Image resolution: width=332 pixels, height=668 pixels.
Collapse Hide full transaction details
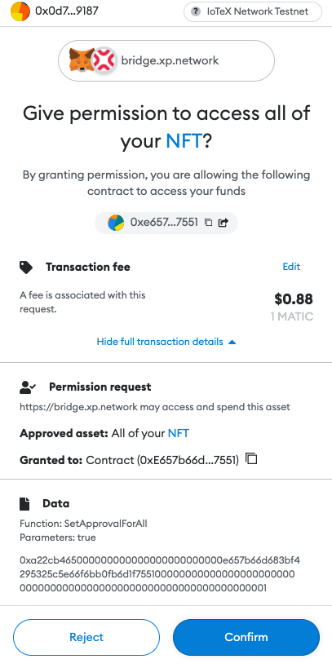166,342
